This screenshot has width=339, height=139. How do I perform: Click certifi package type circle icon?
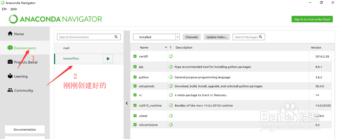[x=171, y=56]
